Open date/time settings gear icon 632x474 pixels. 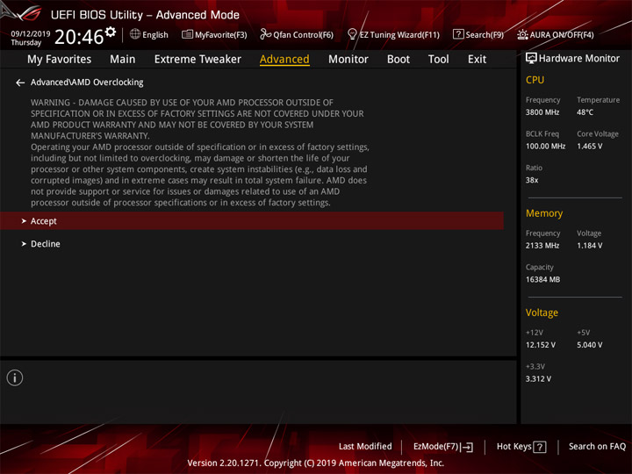point(111,32)
